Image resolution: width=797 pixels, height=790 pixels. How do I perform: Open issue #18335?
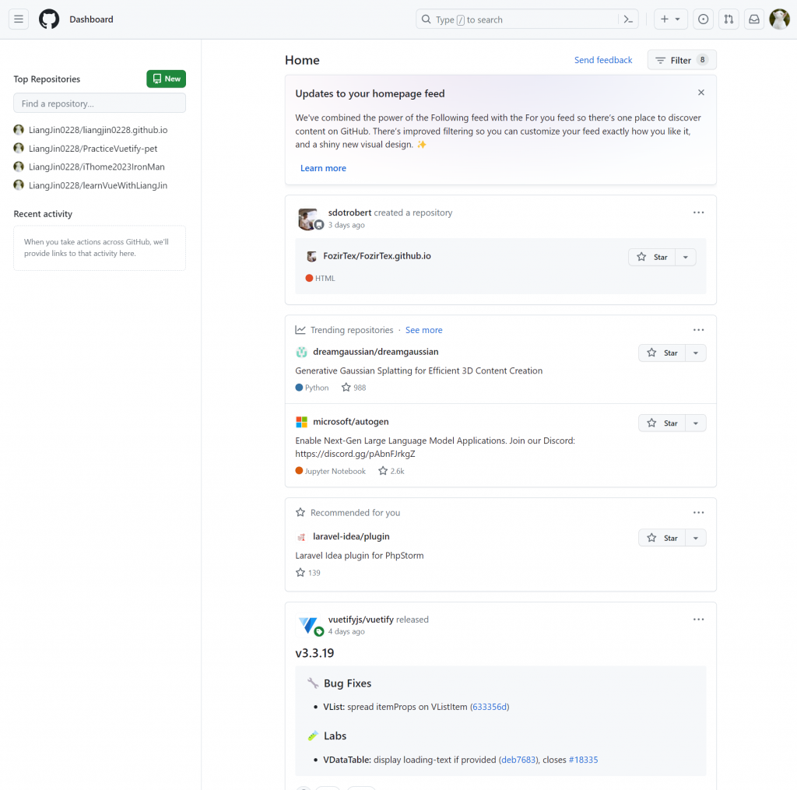tap(583, 760)
